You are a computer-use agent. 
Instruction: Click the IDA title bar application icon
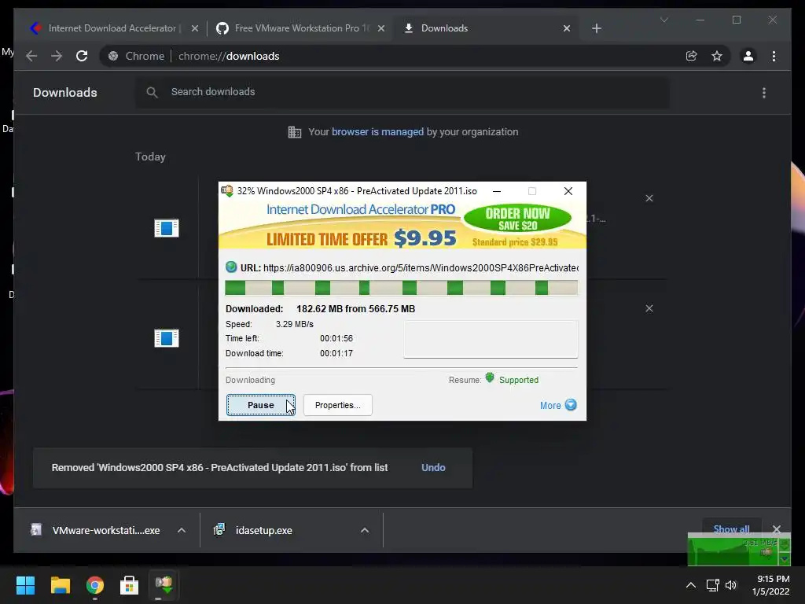pos(227,191)
